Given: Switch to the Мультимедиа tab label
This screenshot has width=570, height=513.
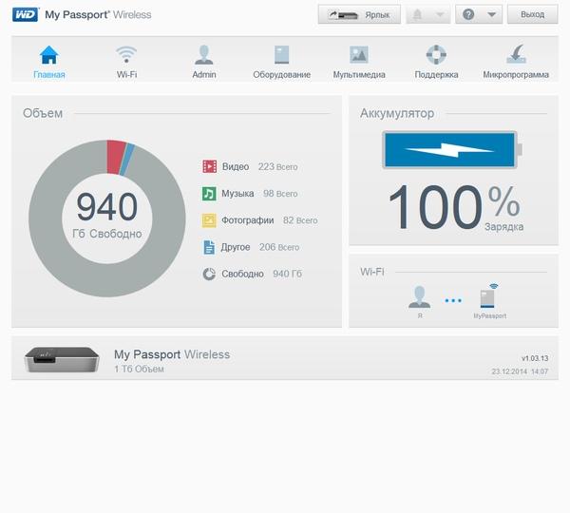Looking at the screenshot, I should (359, 74).
